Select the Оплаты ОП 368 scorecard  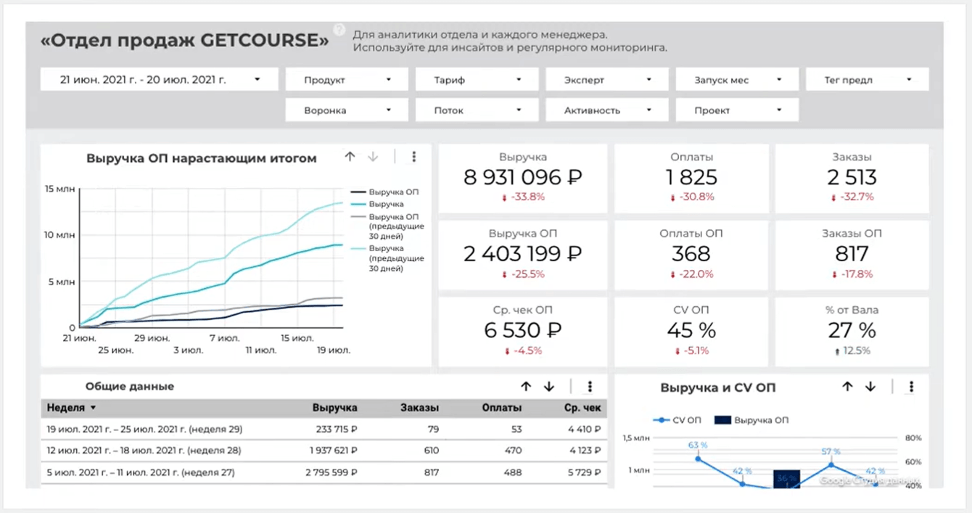[691, 255]
